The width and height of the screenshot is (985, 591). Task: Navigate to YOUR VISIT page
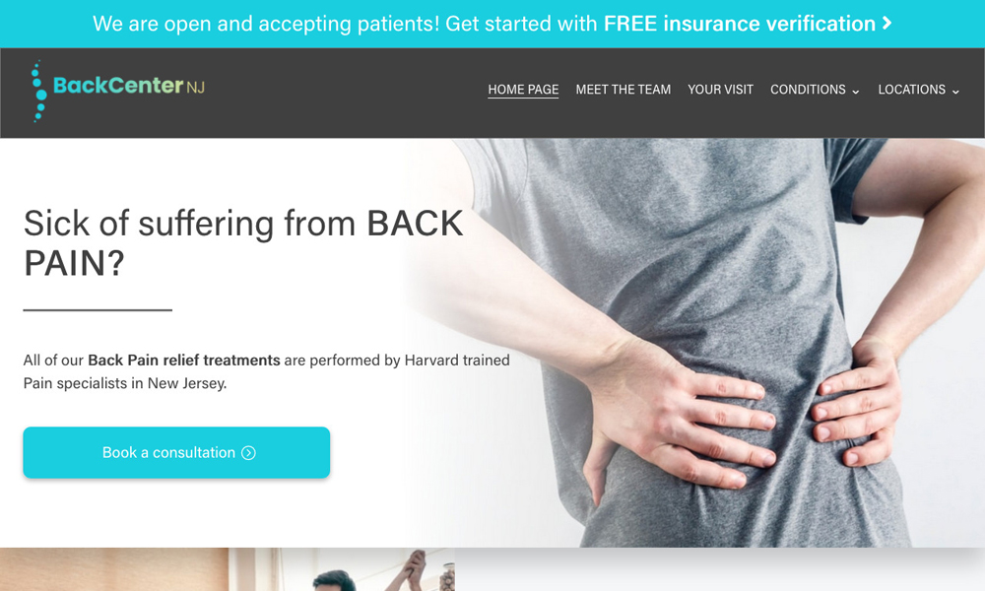tap(721, 90)
